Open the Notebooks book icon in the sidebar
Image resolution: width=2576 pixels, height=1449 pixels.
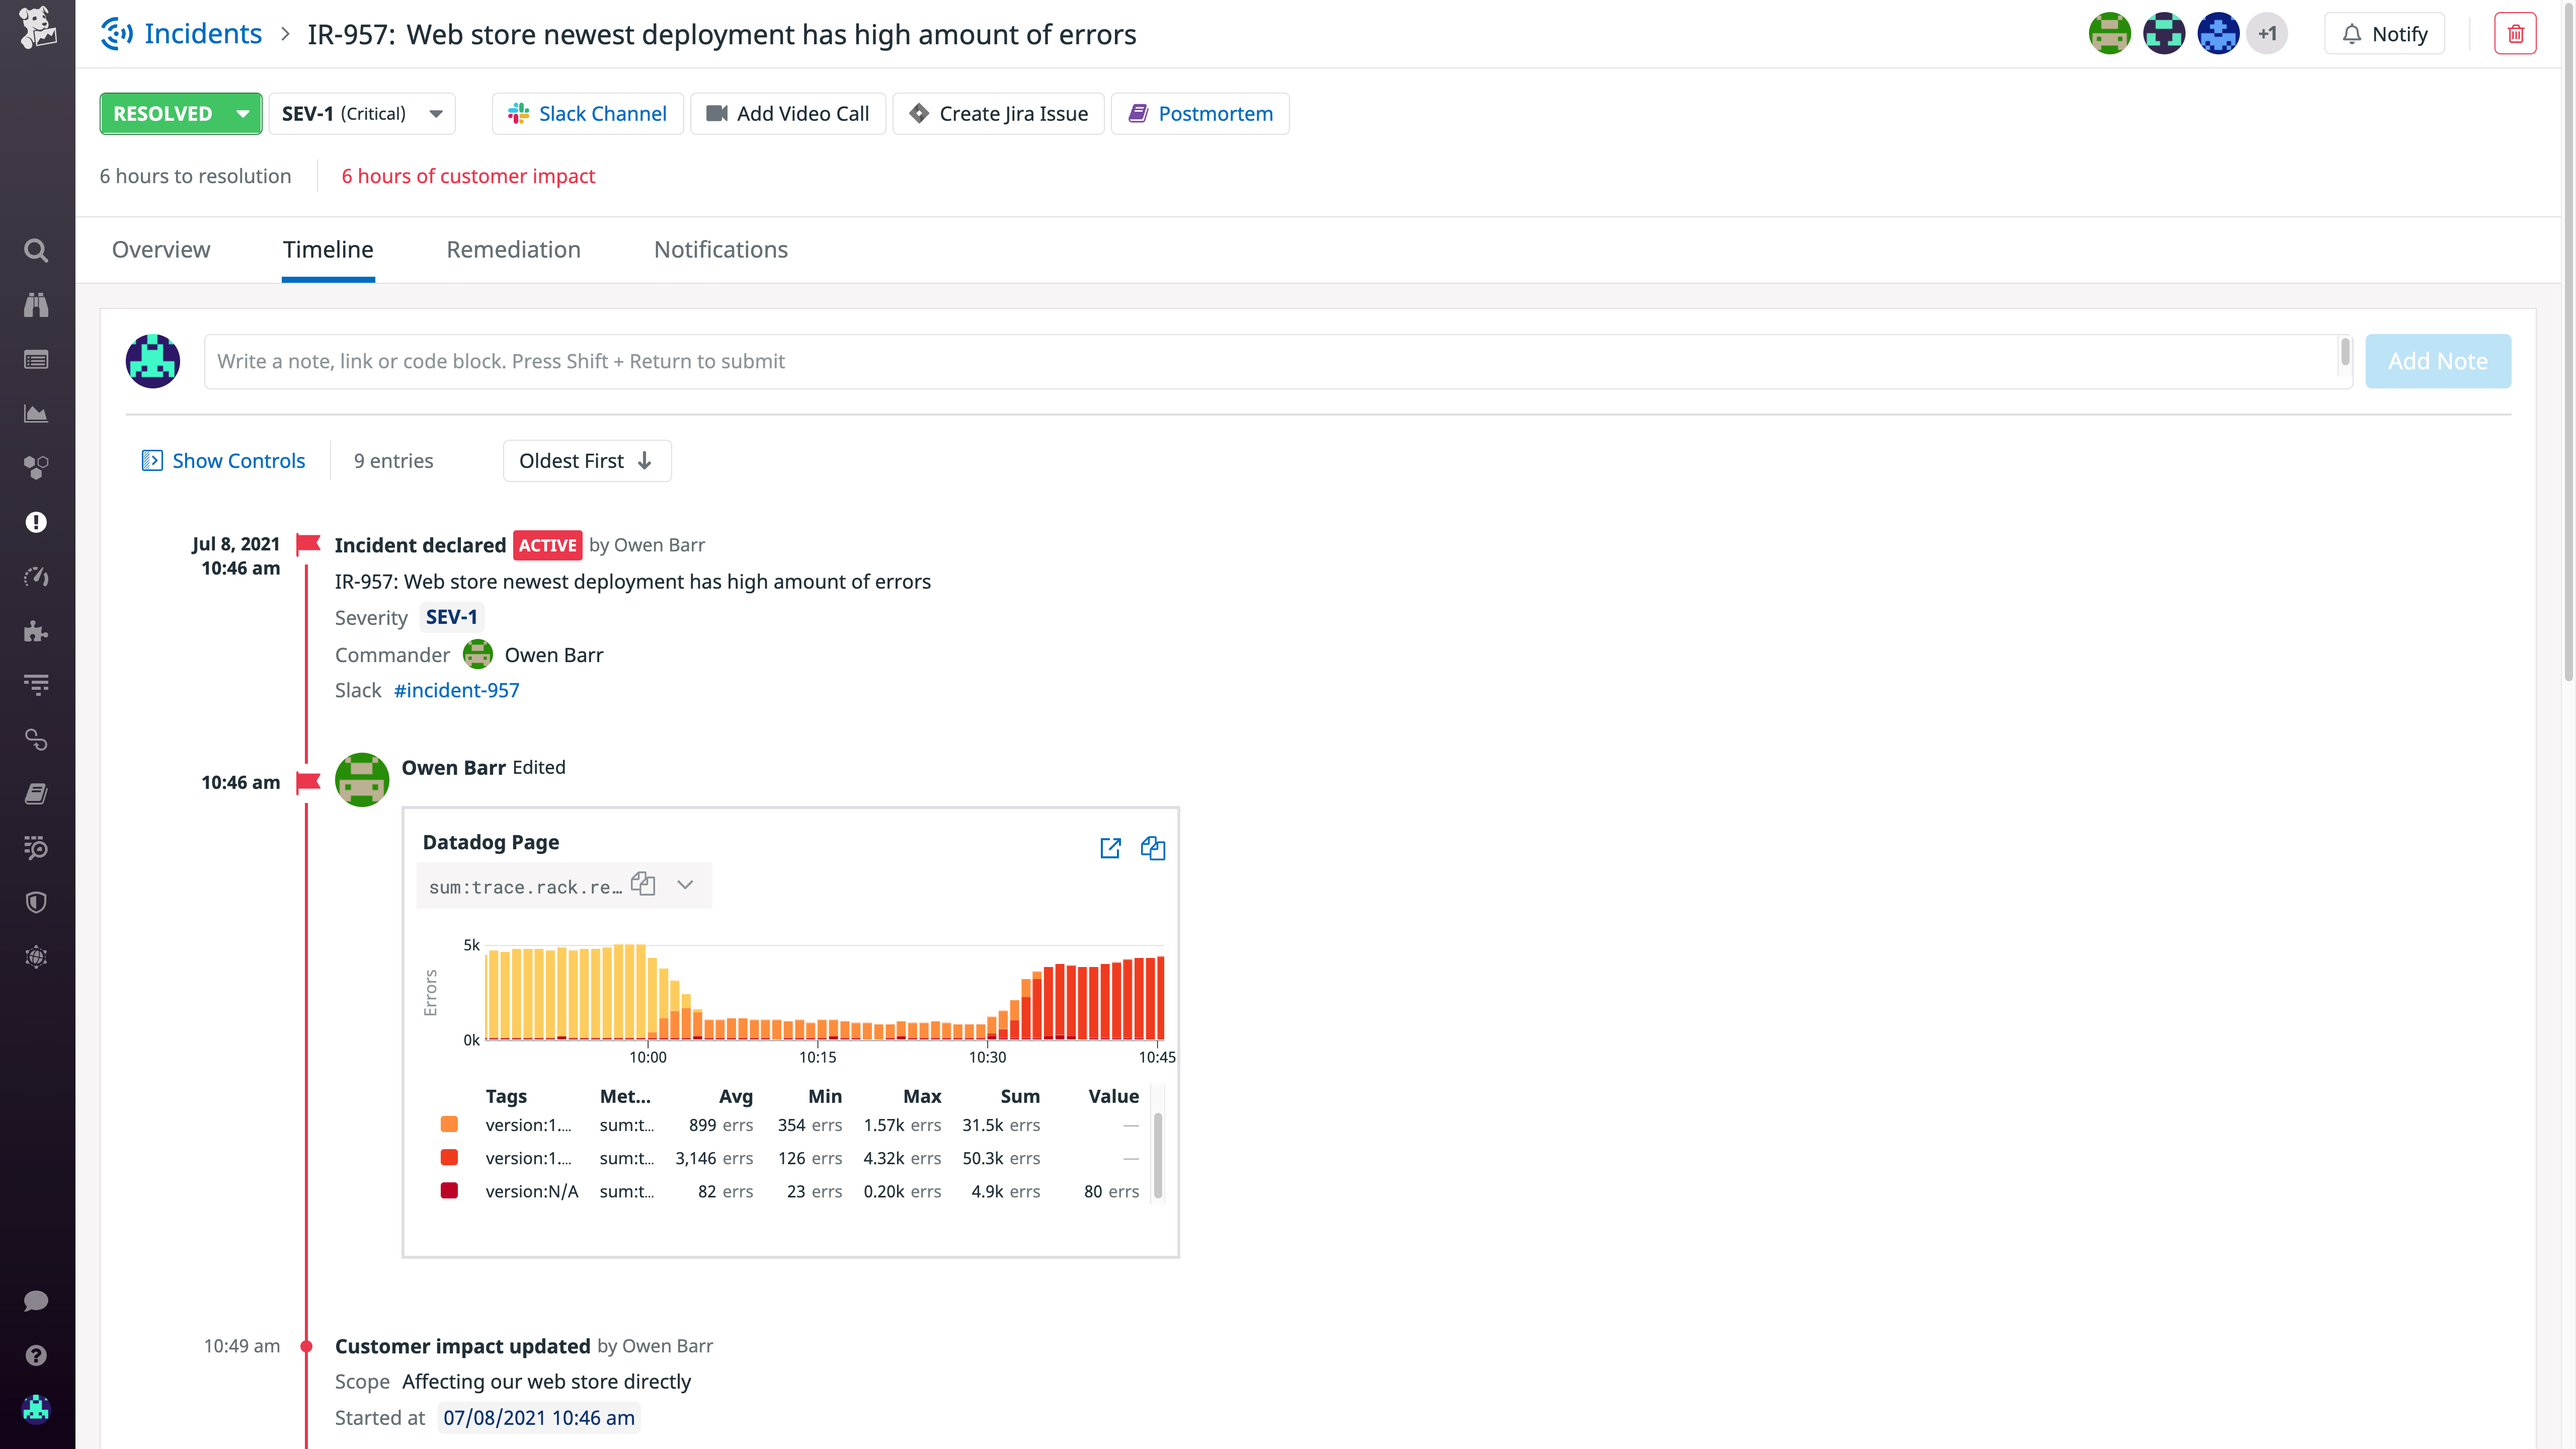click(x=36, y=793)
